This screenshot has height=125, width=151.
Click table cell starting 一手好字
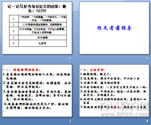(x=43, y=19)
